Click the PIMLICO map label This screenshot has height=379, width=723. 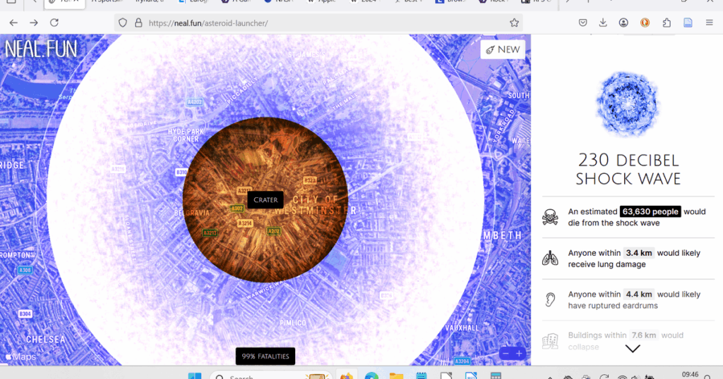pyautogui.click(x=293, y=323)
